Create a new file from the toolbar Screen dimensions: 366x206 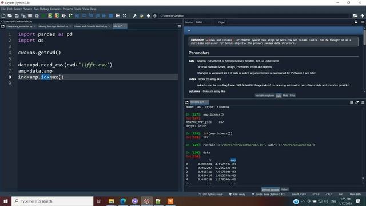click(x=3, y=15)
